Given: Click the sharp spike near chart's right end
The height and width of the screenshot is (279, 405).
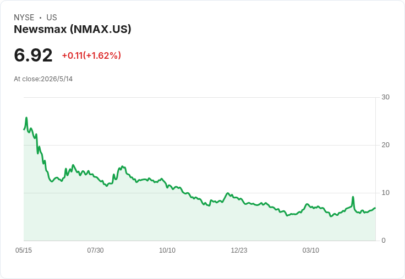Looking at the screenshot, I should [x=353, y=197].
